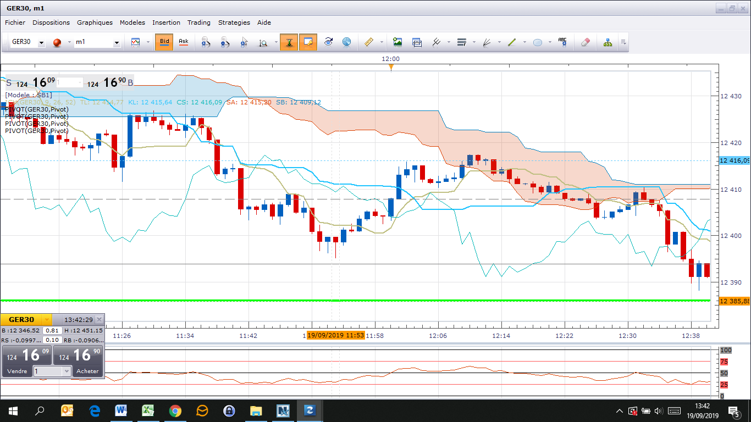Toggle the Ask price display
Viewport: 751px width, 422px height.
184,42
